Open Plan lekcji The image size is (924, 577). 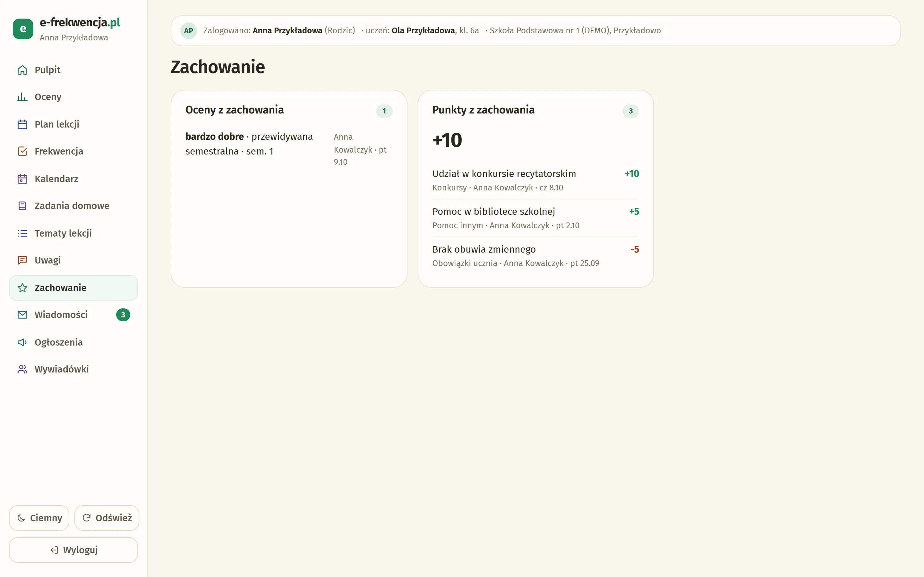click(73, 124)
